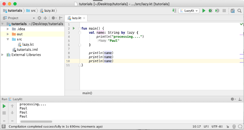The height and width of the screenshot is (130, 244).
Task: Select the lazy.kt editor tab
Action: [76, 18]
